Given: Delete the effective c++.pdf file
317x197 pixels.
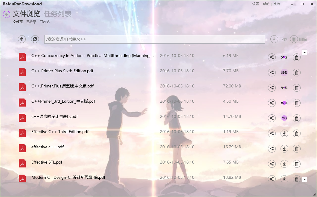Looking at the screenshot, I should coord(297,149).
